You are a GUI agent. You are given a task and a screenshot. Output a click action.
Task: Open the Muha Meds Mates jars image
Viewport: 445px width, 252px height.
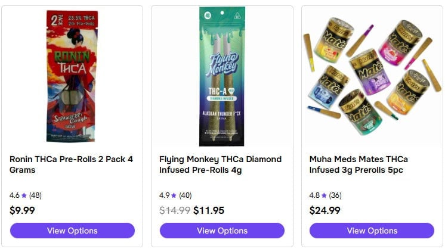pyautogui.click(x=372, y=76)
